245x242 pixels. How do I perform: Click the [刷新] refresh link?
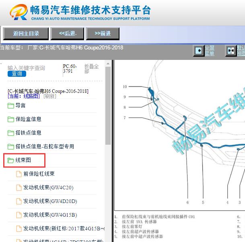[x=50, y=96]
